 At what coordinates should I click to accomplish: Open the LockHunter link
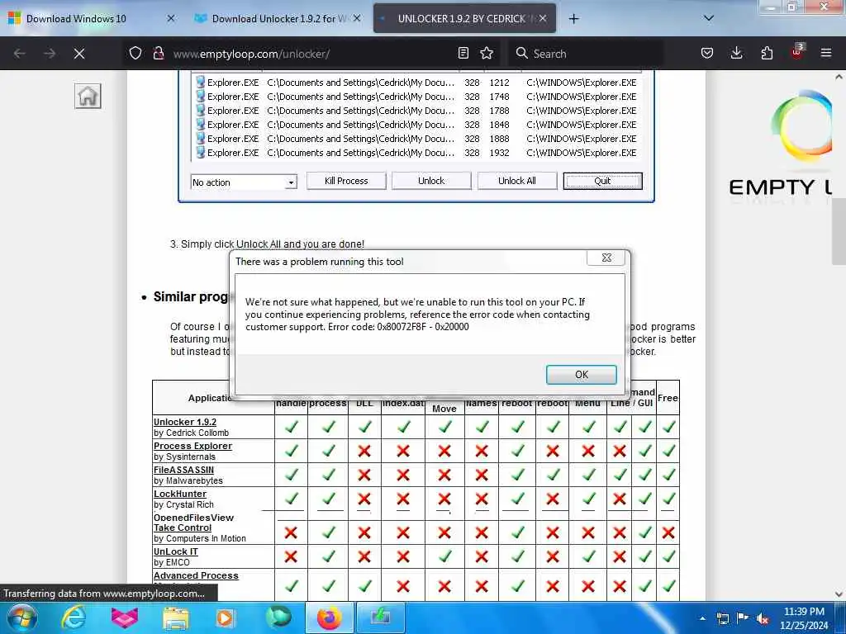(x=180, y=494)
